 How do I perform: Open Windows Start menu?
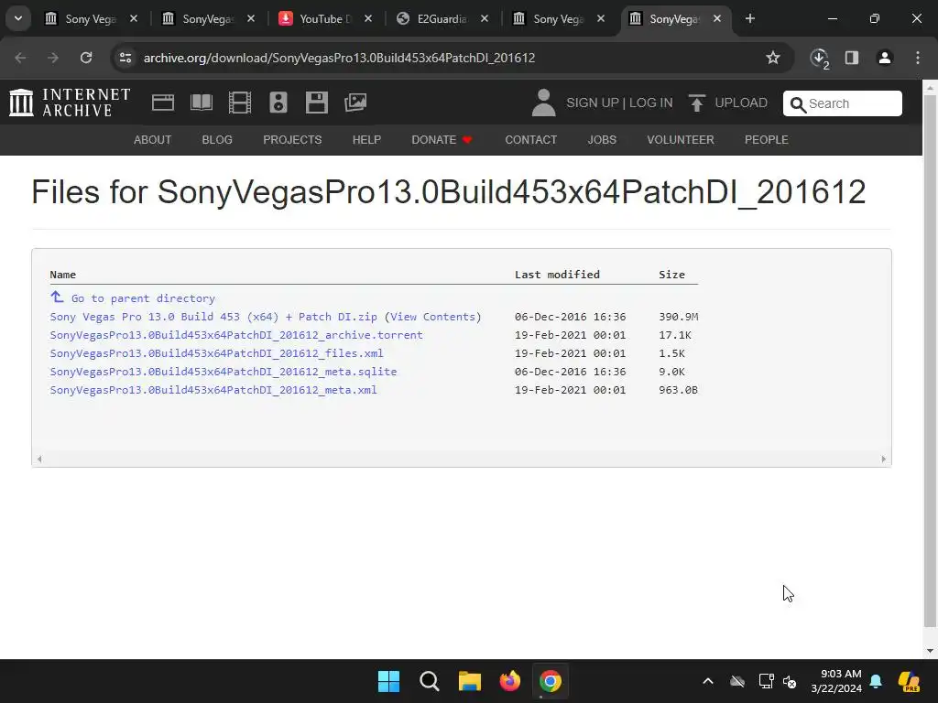coord(388,681)
